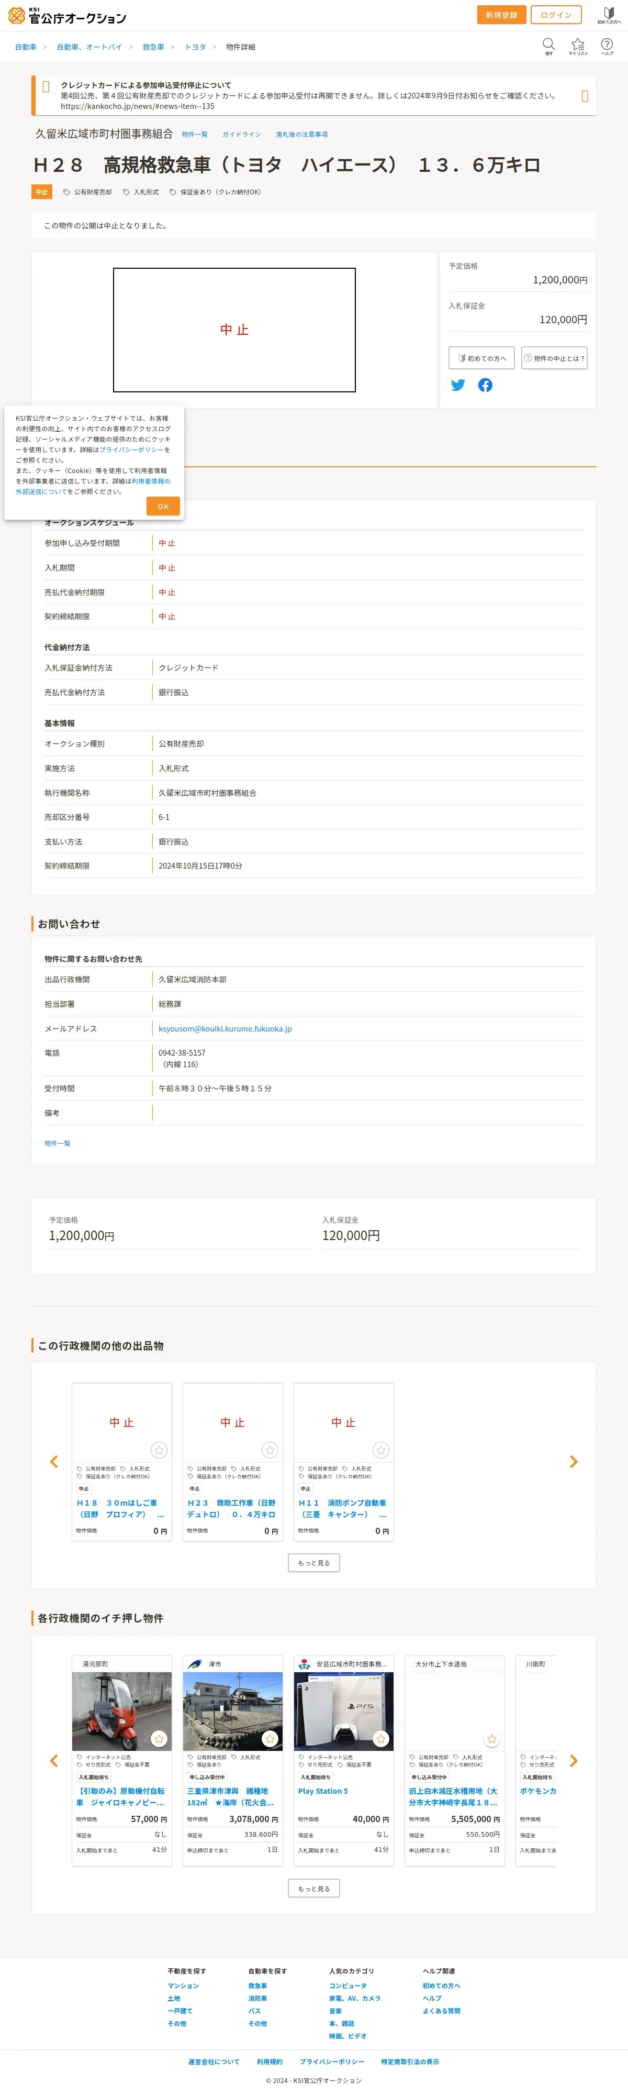Open the H18 30mはしご車 listing title
Image resolution: width=628 pixels, height=2094 pixels.
tap(121, 1509)
